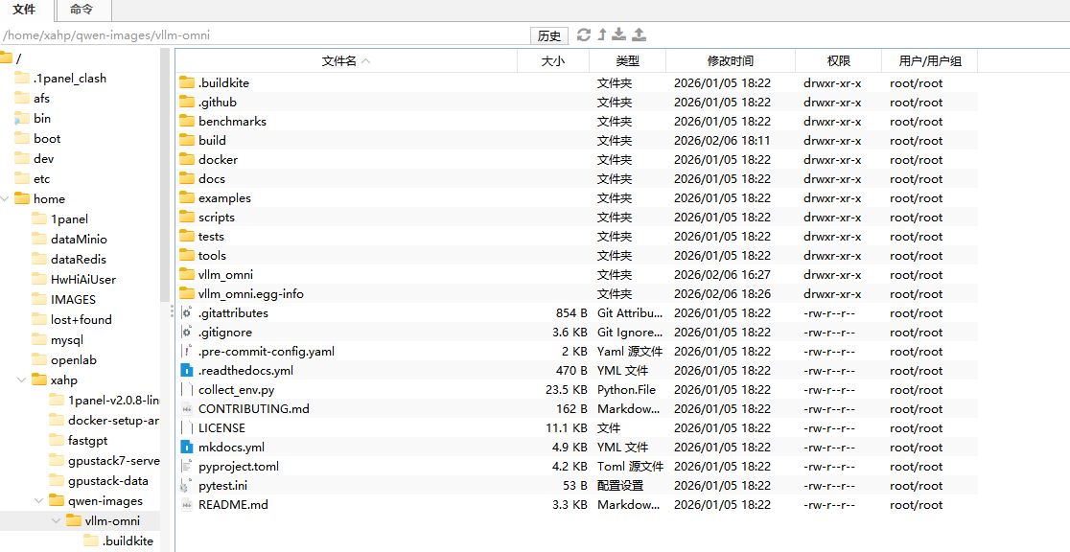Click the docker folder icon
The image size is (1070, 552).
click(x=187, y=159)
